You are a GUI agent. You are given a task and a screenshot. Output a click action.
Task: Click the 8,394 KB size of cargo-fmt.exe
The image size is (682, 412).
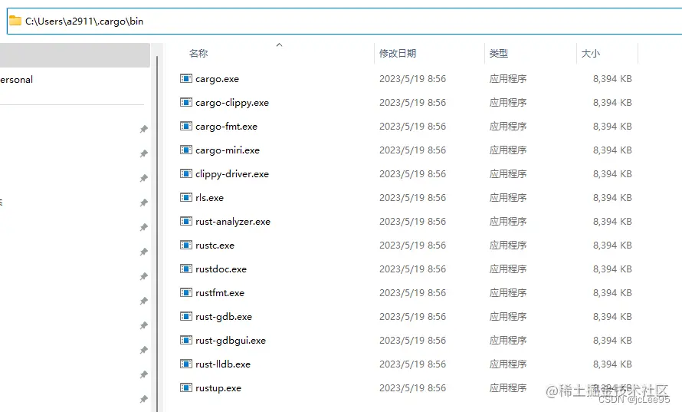point(612,127)
